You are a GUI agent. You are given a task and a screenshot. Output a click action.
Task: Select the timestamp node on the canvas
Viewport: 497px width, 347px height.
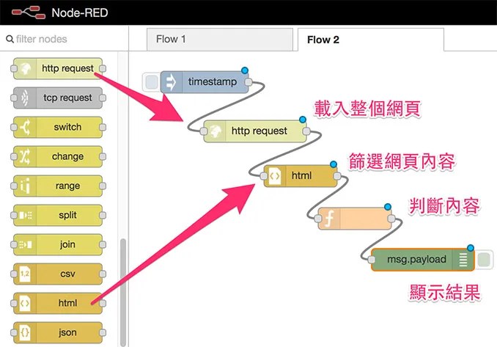205,82
